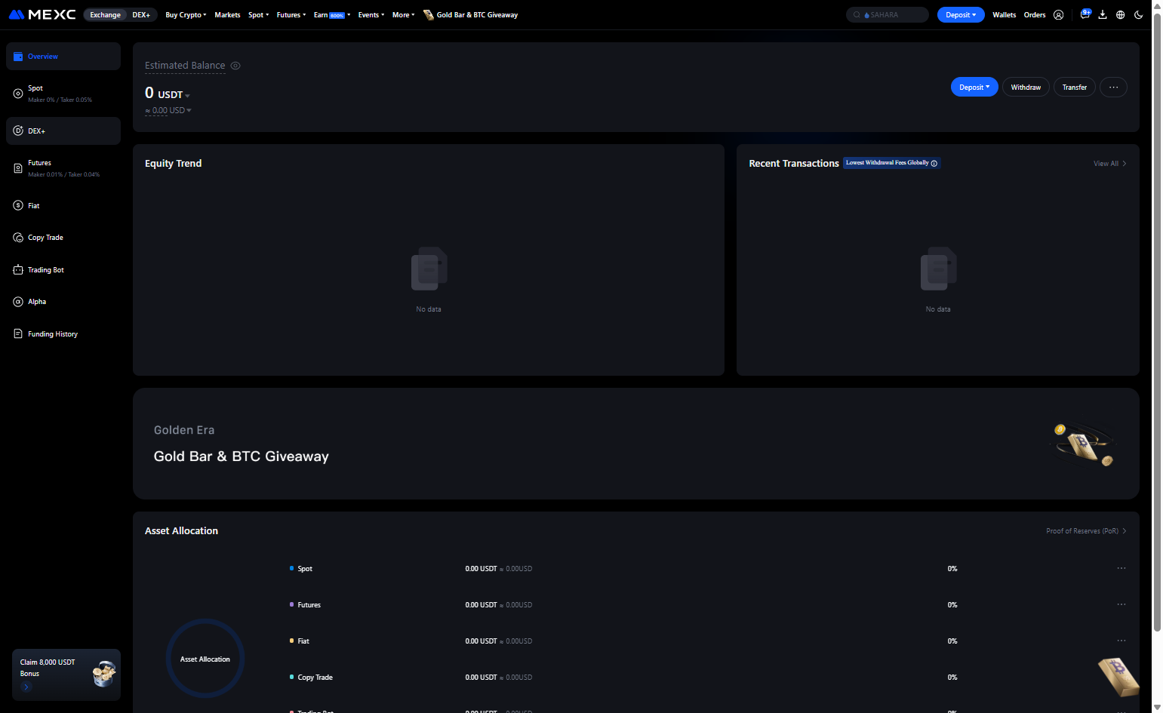Click the Futures sidebar icon

tap(18, 168)
